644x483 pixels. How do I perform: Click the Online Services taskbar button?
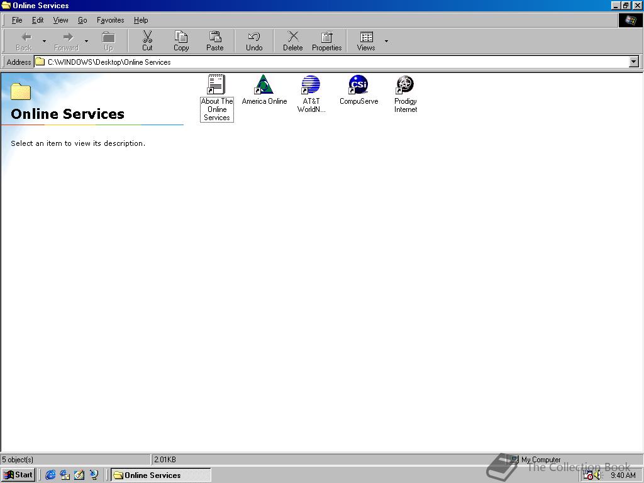pos(160,475)
